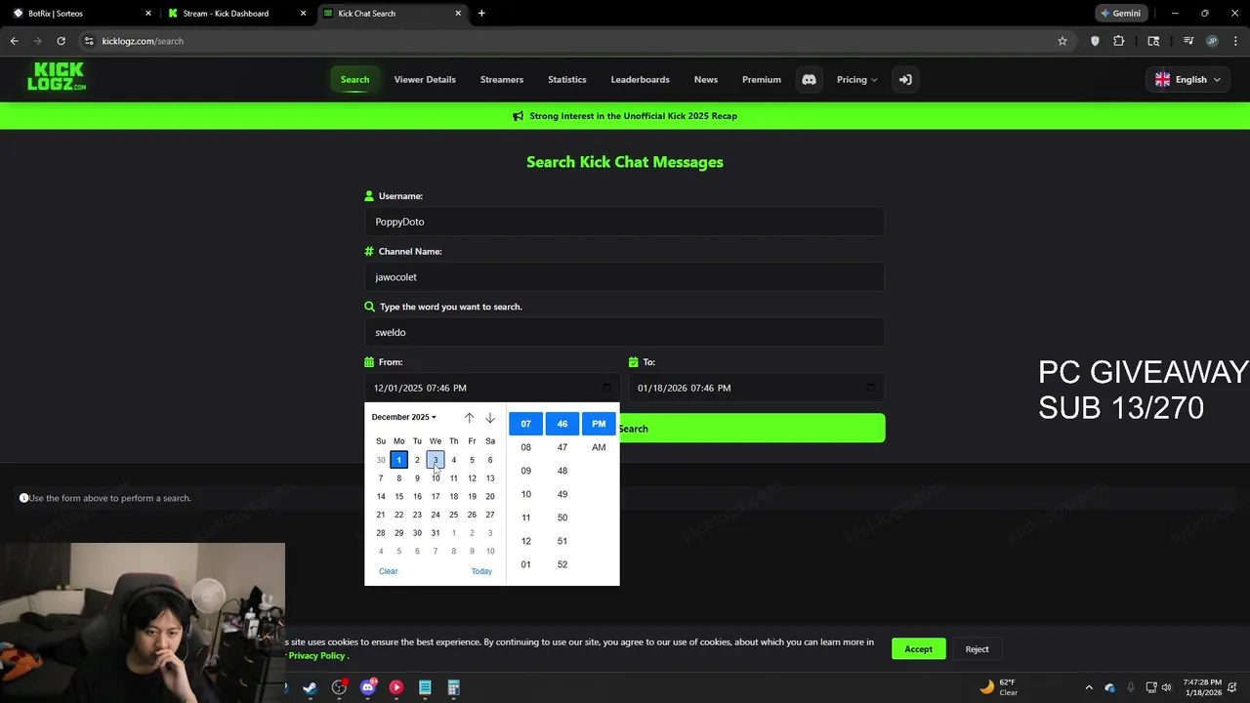
Task: Click the Gemini button in the title bar
Action: [x=1120, y=14]
